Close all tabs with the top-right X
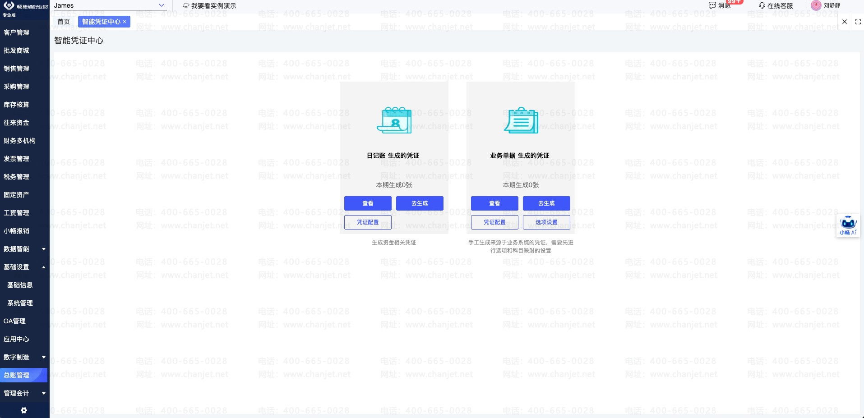 point(845,22)
